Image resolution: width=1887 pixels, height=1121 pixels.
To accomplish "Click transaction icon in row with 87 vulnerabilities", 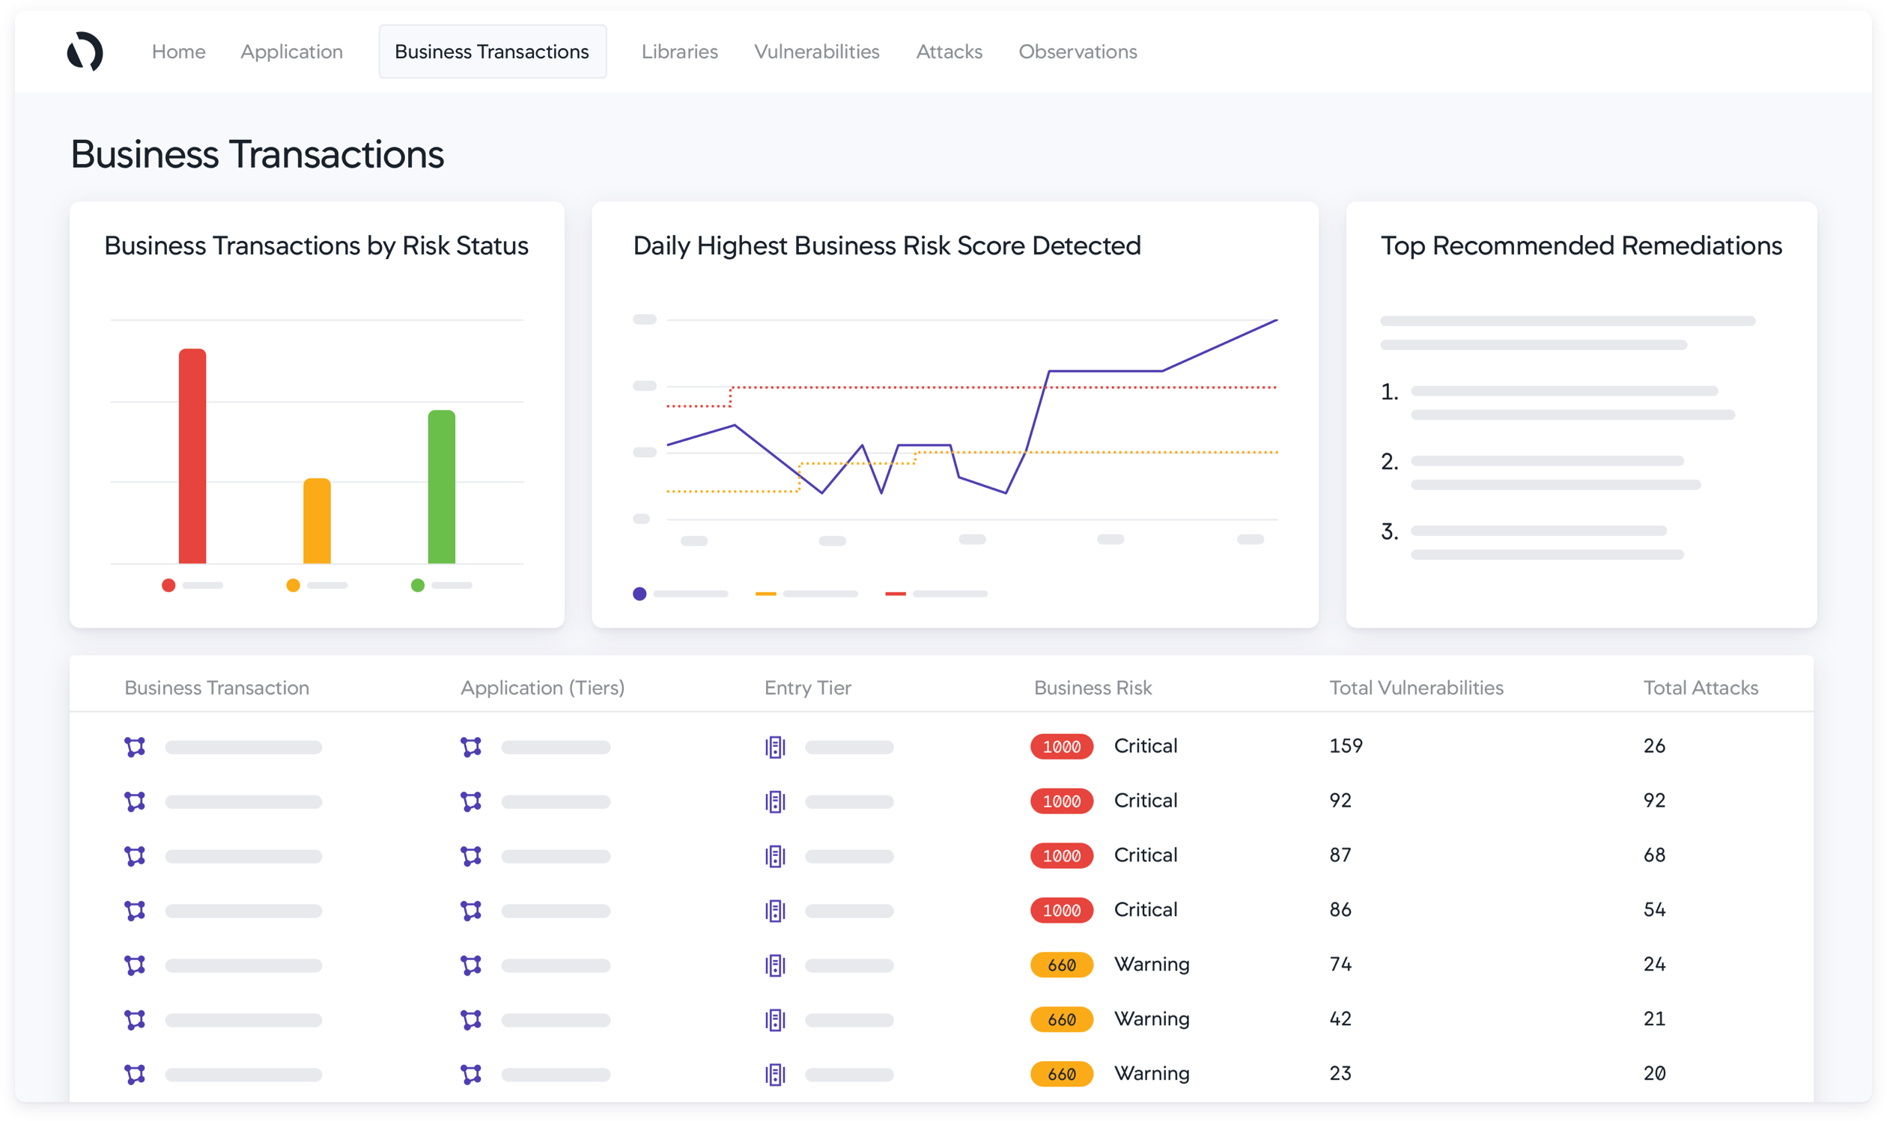I will [135, 856].
